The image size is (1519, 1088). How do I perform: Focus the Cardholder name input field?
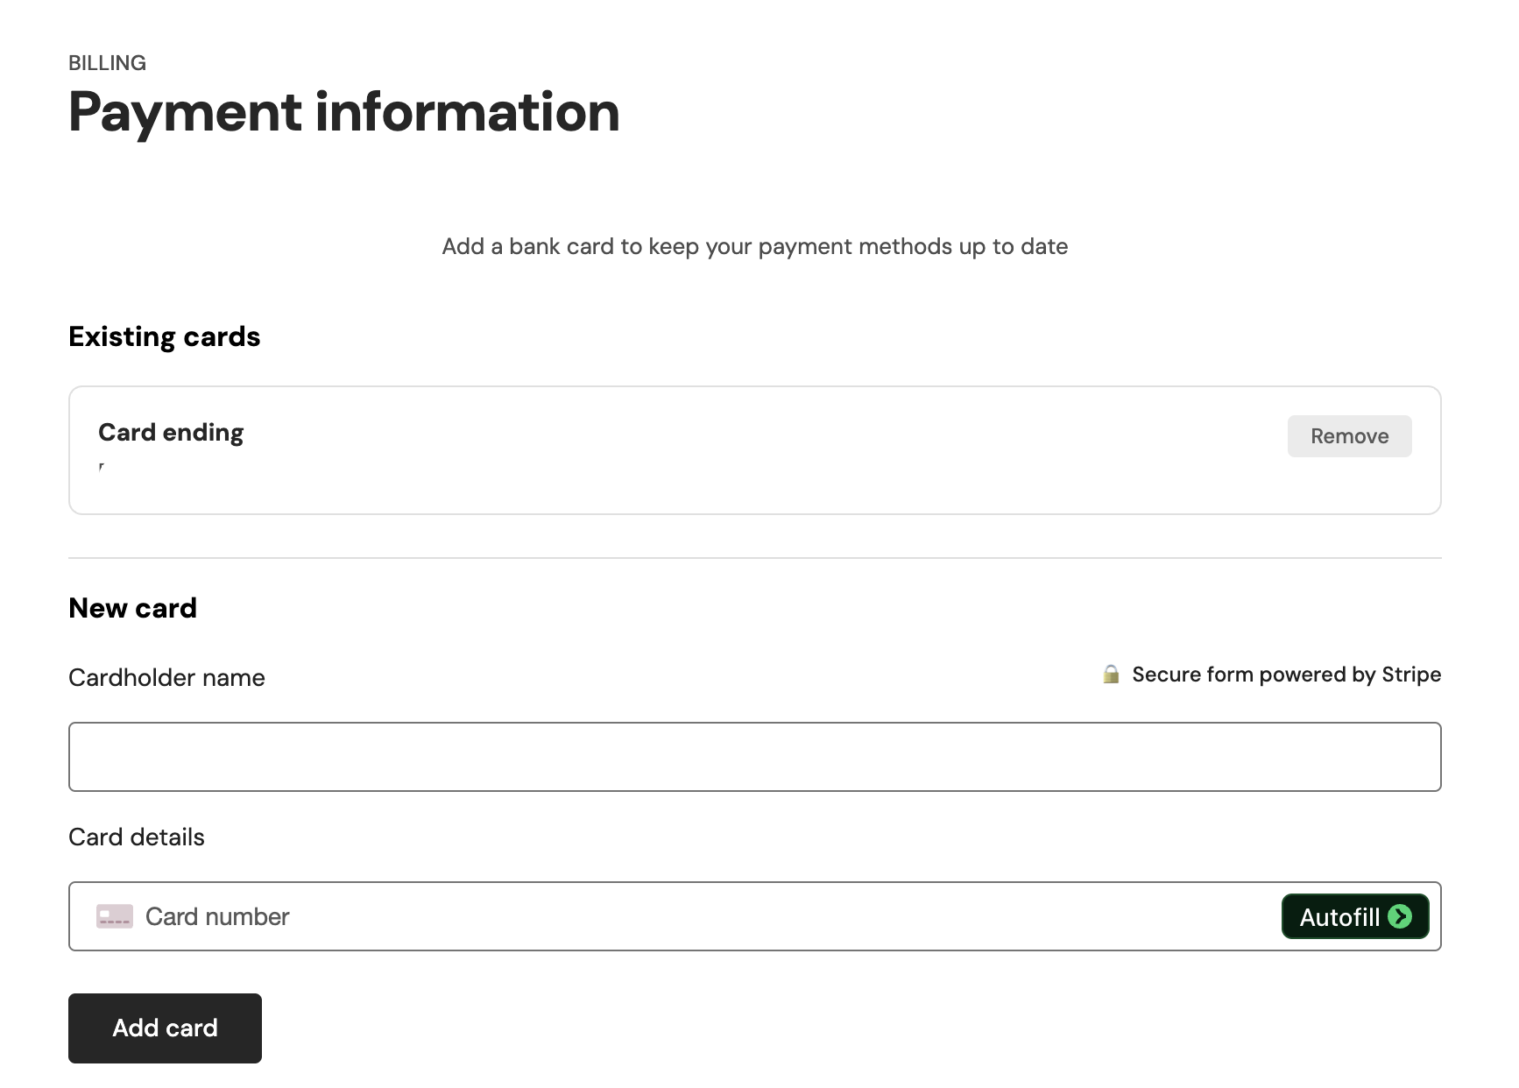754,757
